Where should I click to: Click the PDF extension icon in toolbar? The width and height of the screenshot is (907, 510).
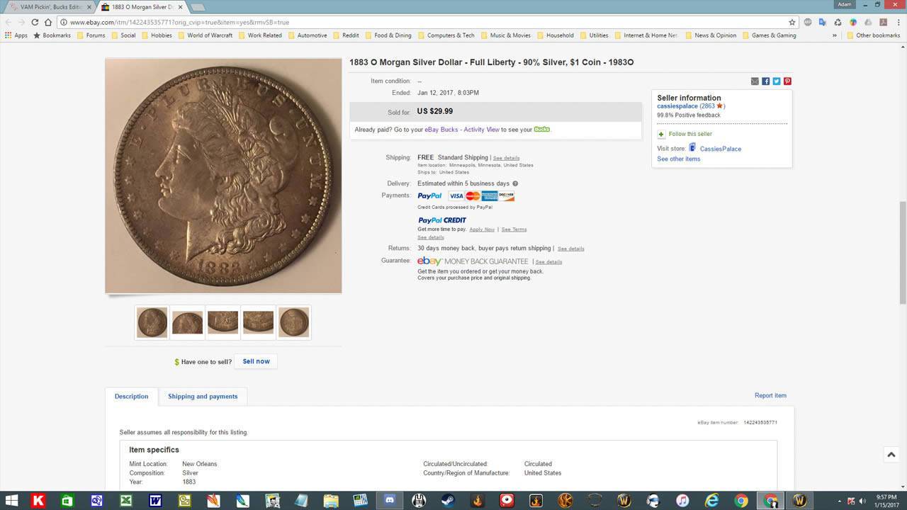pyautogui.click(x=882, y=22)
